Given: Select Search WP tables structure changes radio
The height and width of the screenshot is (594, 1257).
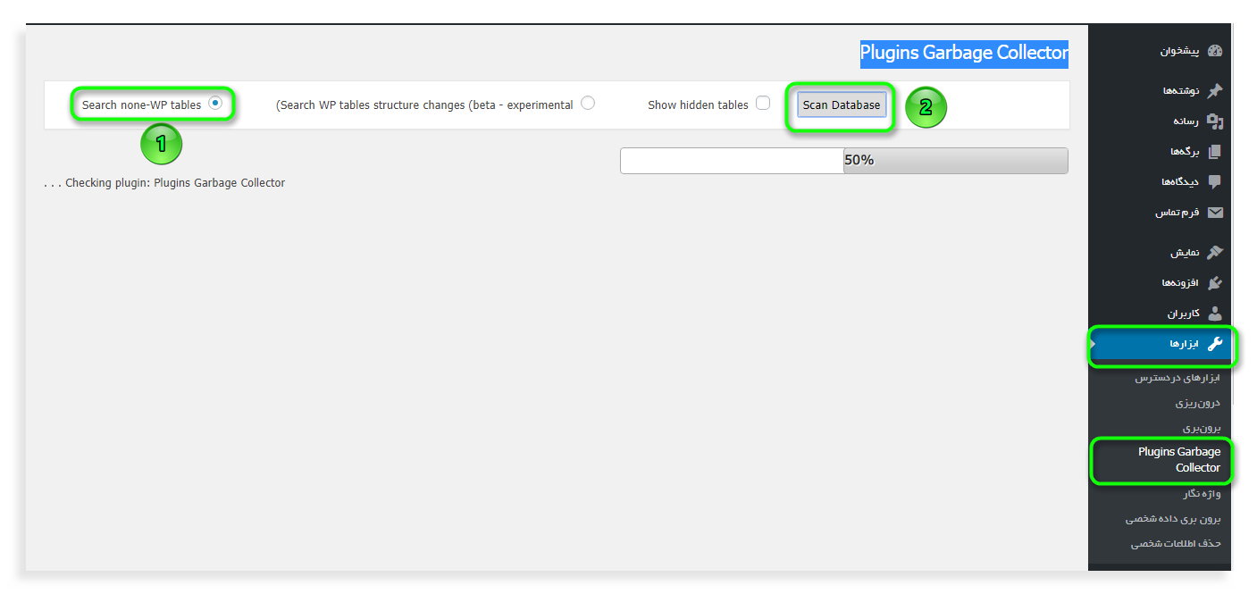Looking at the screenshot, I should pyautogui.click(x=588, y=104).
